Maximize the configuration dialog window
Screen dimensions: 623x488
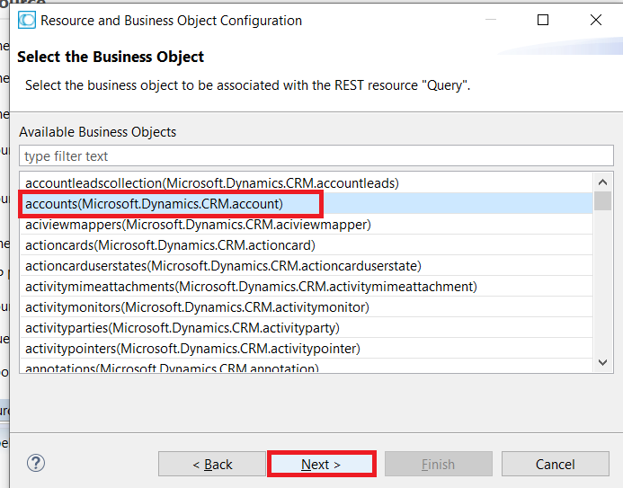(543, 20)
